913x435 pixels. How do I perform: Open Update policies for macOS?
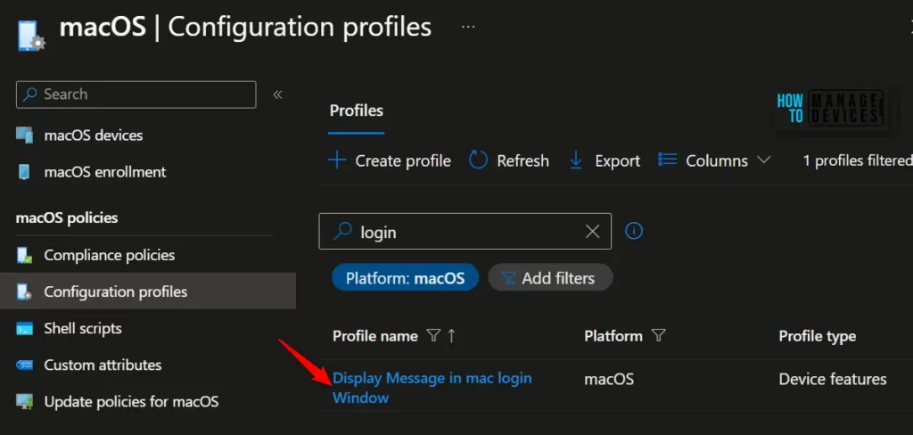(x=132, y=401)
